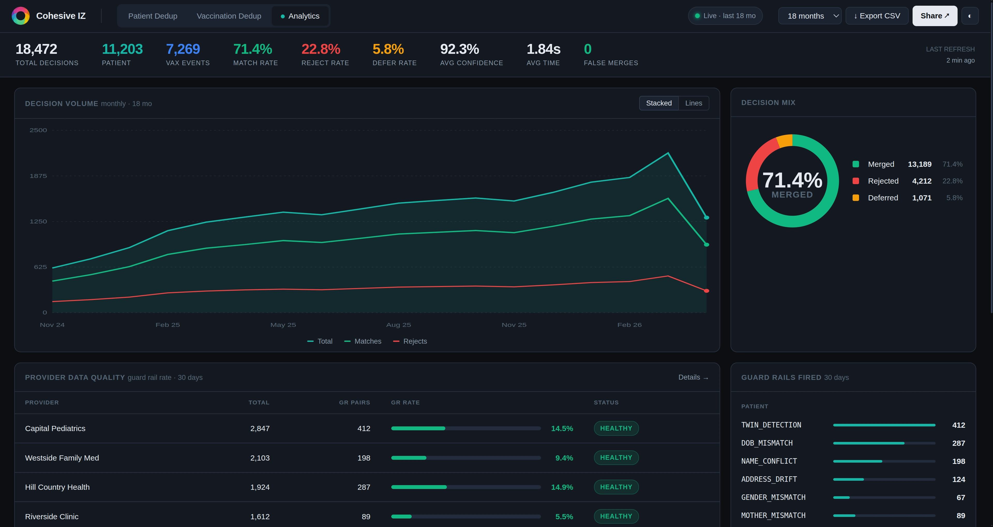
Task: Click the TWIN_DETECTION guard rail bar
Action: pos(884,425)
